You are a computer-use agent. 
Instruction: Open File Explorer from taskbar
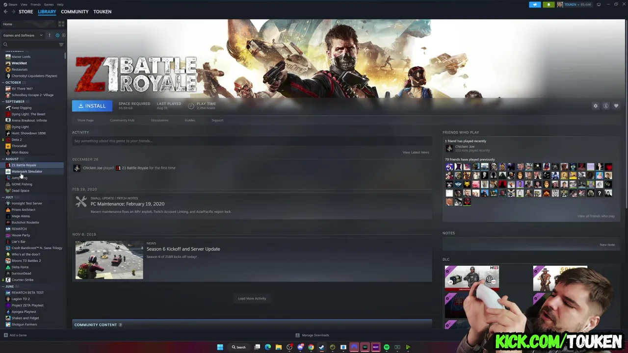[278, 347]
